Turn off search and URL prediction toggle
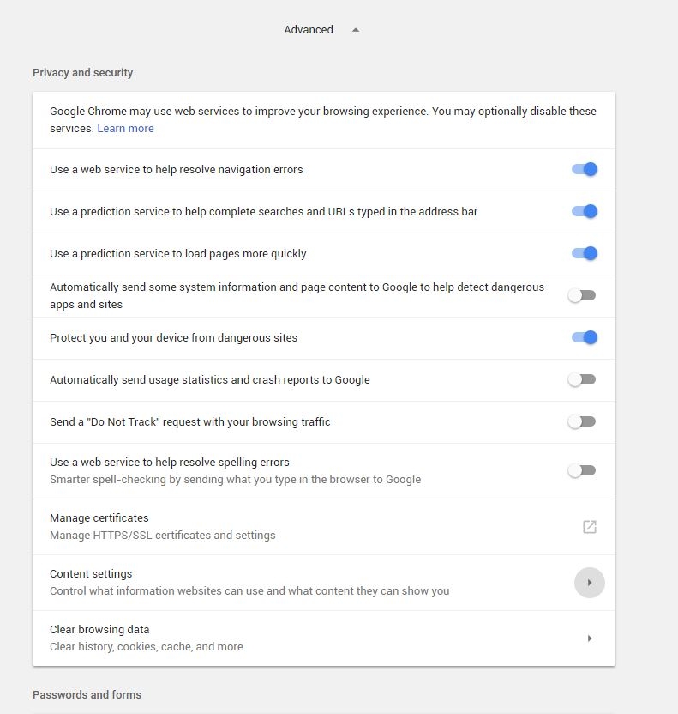678x714 pixels. (585, 211)
